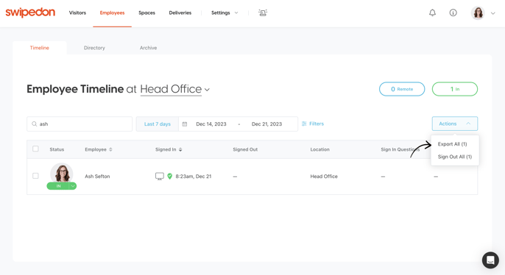The image size is (505, 275).
Task: Click the search magnifier icon
Action: click(x=34, y=124)
